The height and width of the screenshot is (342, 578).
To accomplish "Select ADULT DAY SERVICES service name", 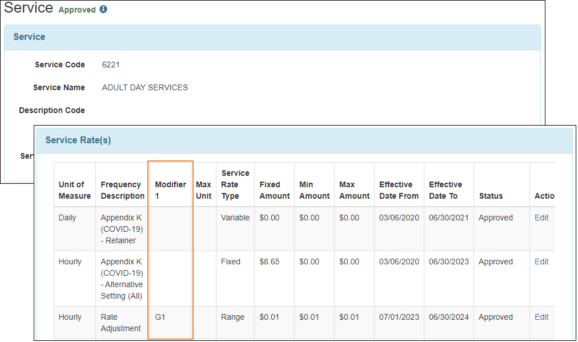I will (x=145, y=88).
